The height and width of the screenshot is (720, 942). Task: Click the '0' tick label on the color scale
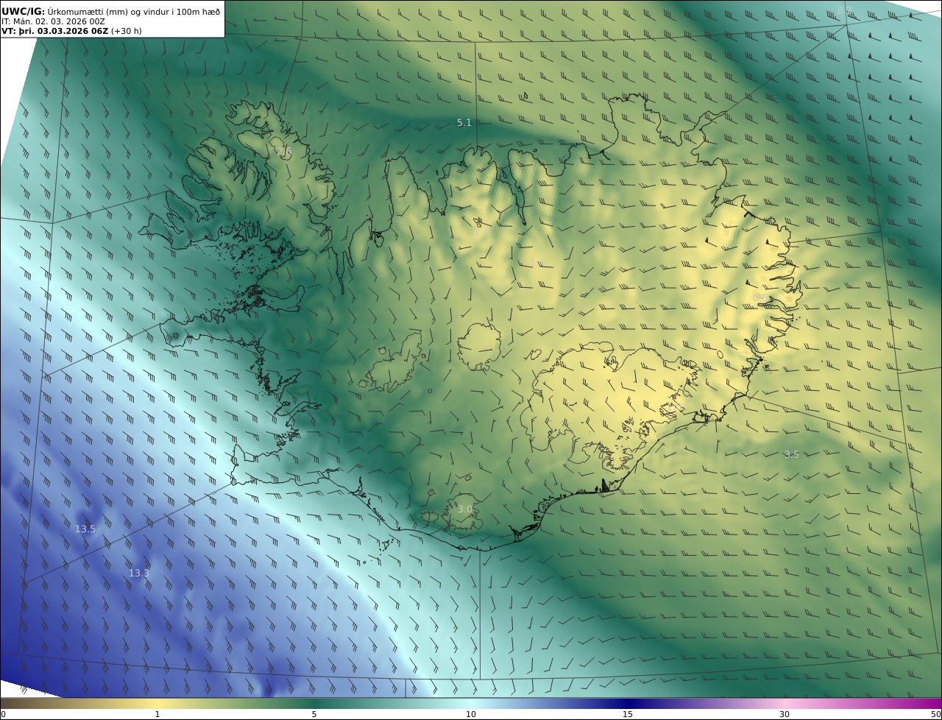click(x=3, y=714)
